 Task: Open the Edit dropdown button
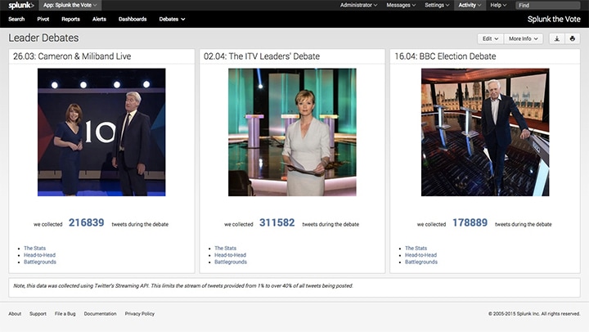click(490, 38)
